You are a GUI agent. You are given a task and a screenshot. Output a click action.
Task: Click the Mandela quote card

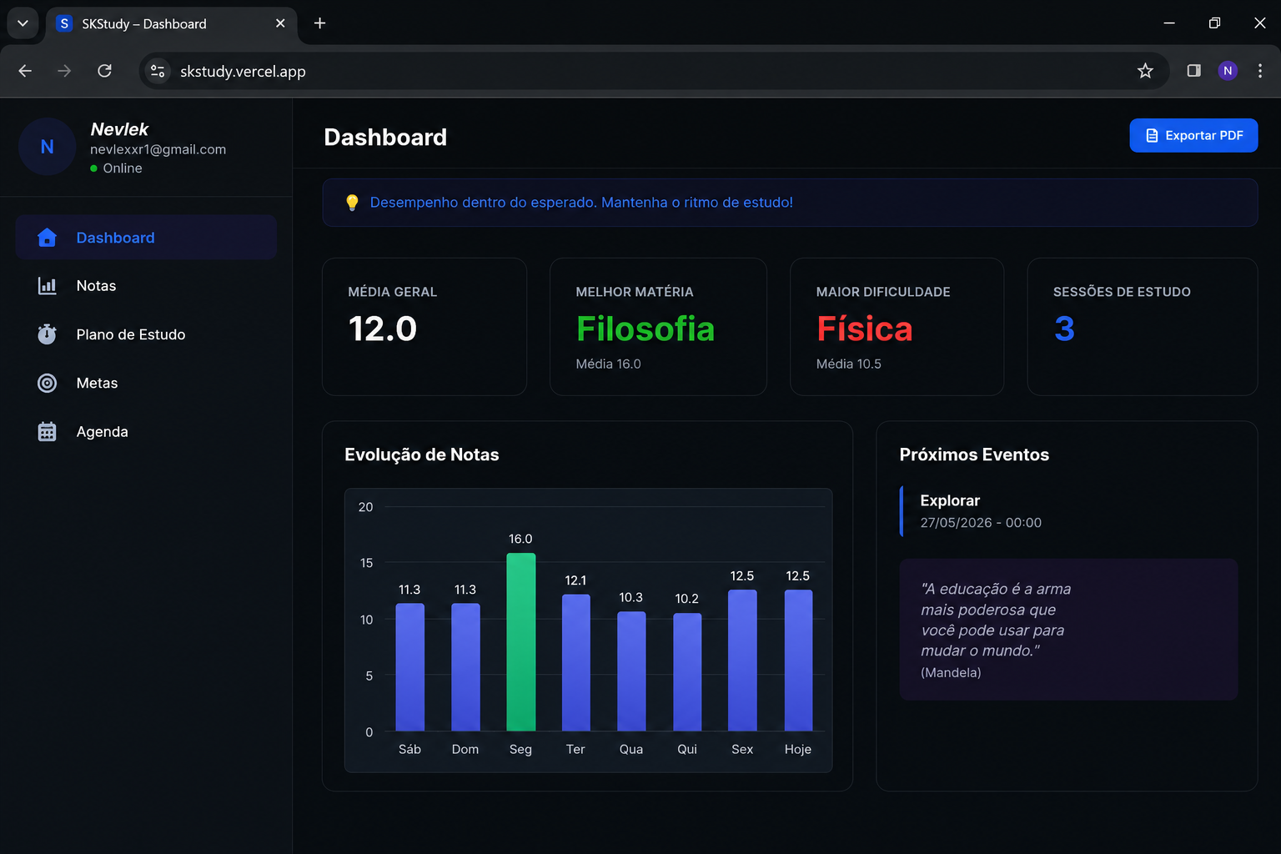click(1068, 630)
